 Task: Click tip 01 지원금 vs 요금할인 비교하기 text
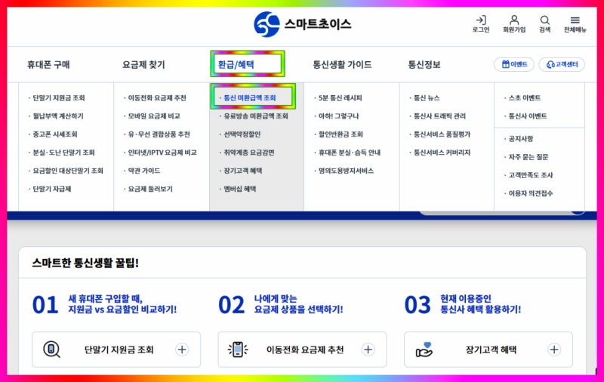coord(122,310)
